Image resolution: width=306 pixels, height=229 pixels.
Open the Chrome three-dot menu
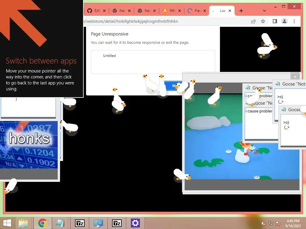[x=294, y=21]
